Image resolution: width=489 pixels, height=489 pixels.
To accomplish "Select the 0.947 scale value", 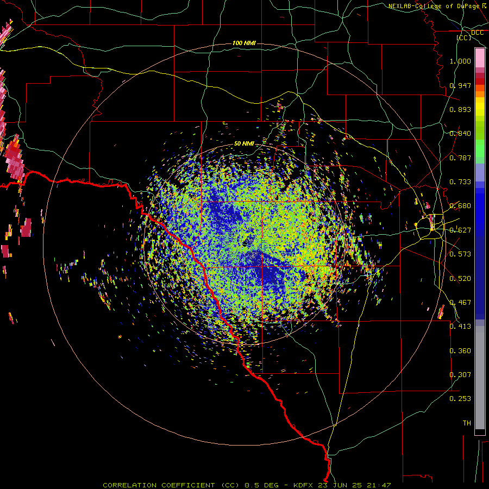I will (x=460, y=85).
